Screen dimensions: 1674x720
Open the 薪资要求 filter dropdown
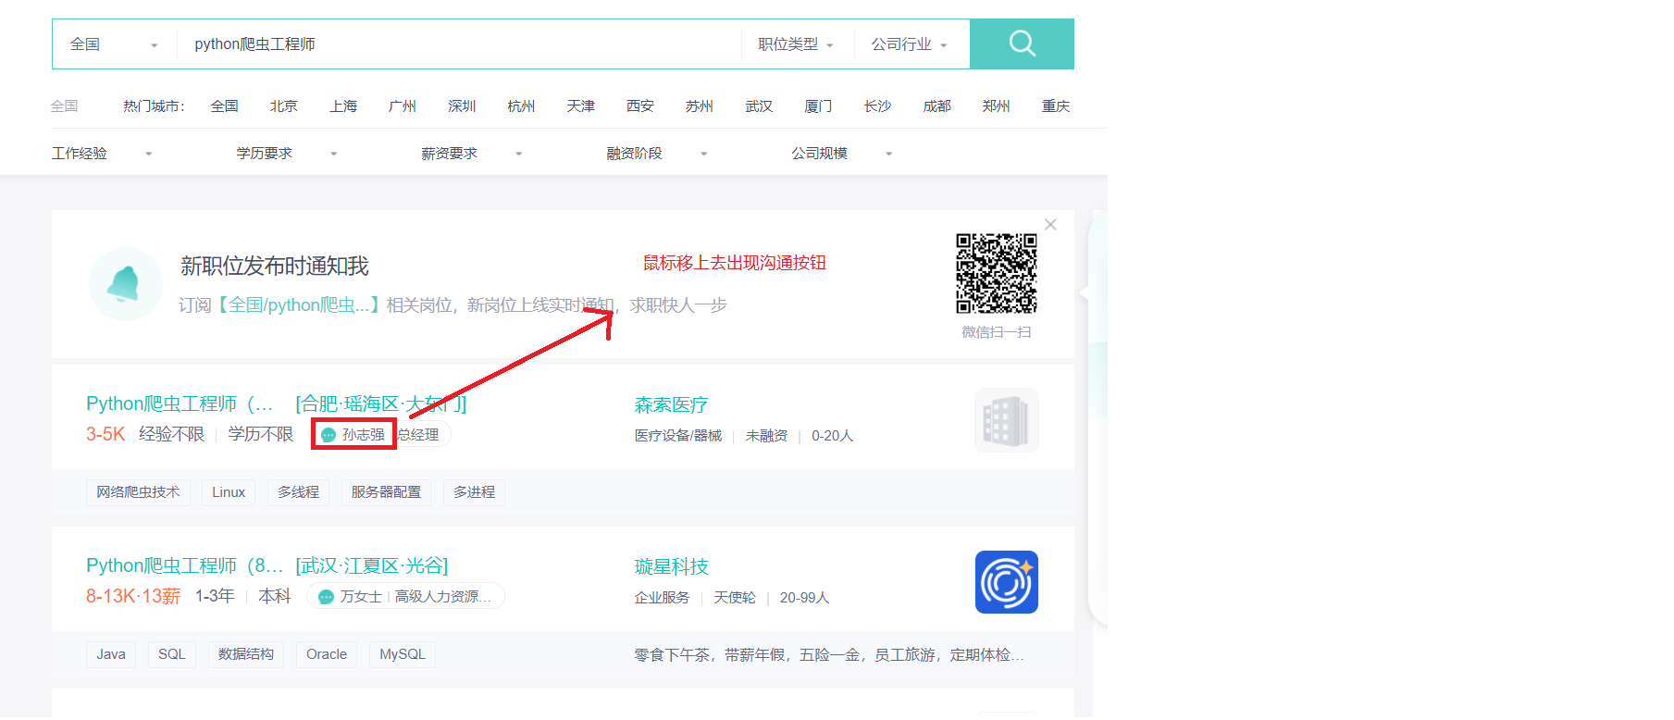pos(472,154)
